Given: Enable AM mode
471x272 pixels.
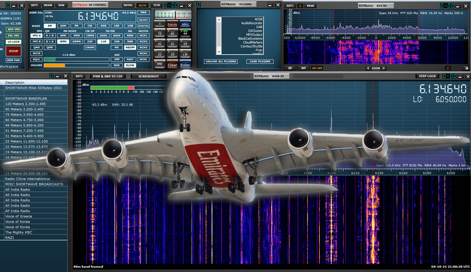Looking at the screenshot, I should pyautogui.click(x=50, y=26).
